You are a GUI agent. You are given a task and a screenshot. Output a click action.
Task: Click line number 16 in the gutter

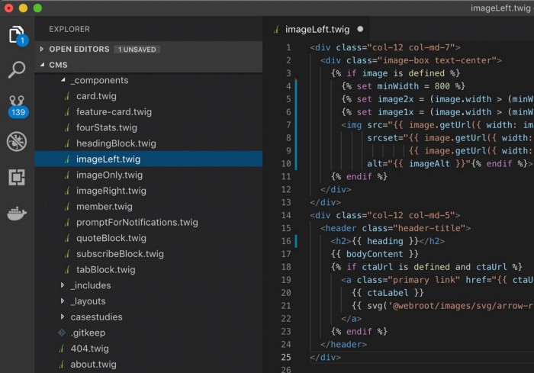pos(287,240)
